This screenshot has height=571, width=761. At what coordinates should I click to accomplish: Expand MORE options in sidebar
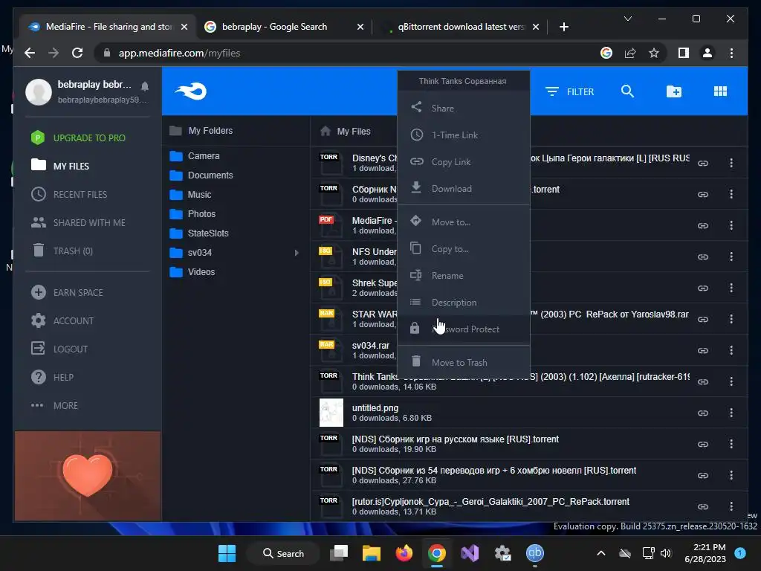click(54, 405)
